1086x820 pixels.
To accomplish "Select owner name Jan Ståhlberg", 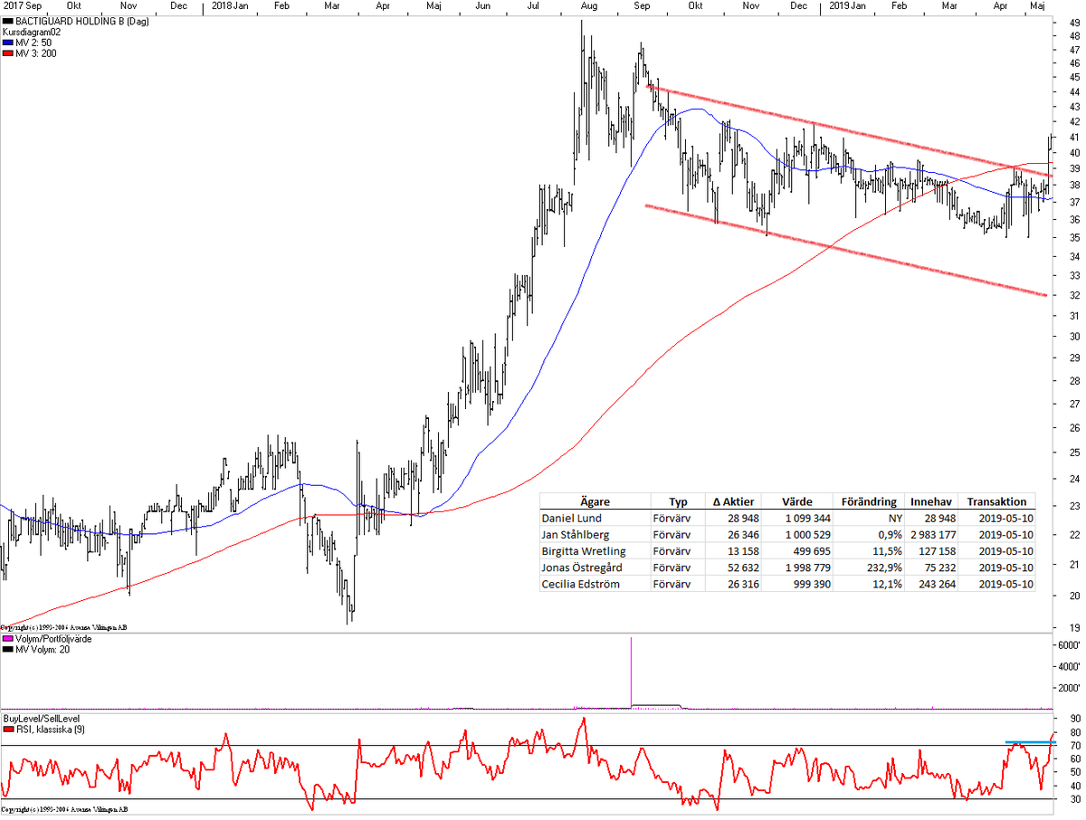I will click(x=576, y=535).
